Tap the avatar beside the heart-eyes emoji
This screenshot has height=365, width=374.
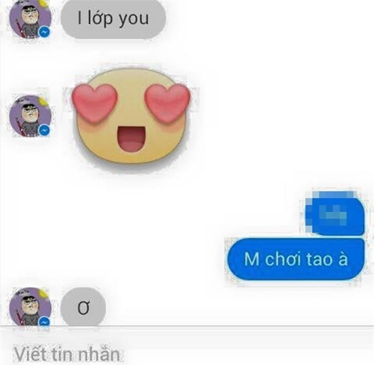click(x=31, y=116)
